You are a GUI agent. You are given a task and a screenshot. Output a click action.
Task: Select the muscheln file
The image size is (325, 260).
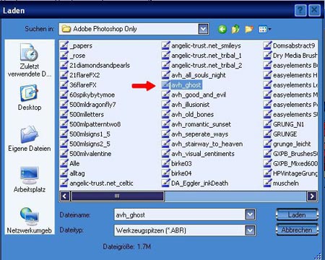tap(281, 183)
